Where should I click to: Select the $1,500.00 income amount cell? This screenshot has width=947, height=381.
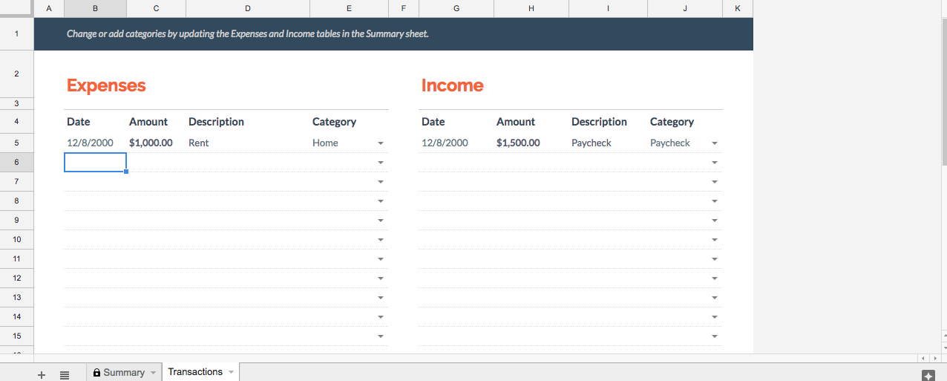click(518, 143)
